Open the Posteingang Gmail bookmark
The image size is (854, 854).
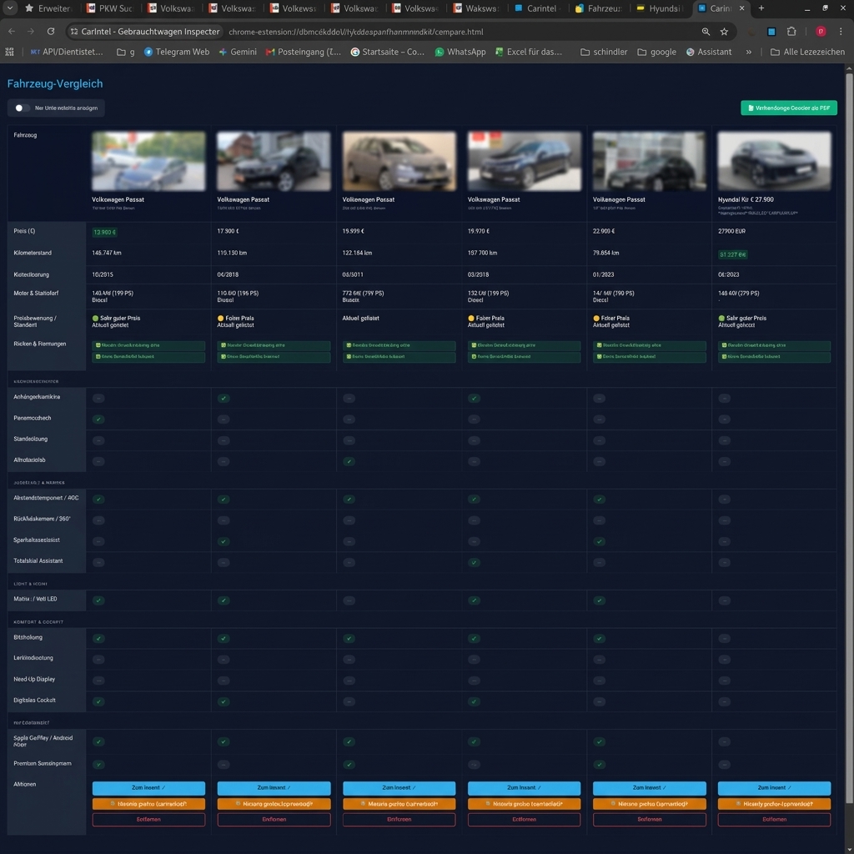coord(304,52)
